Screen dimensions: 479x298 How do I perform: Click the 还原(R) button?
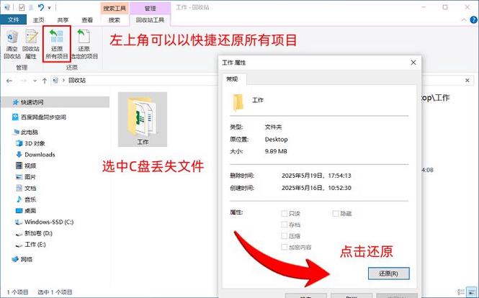click(388, 274)
